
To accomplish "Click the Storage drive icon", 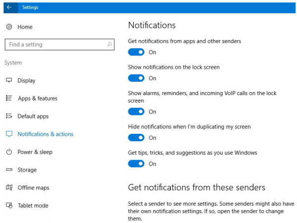I will [x=9, y=170].
